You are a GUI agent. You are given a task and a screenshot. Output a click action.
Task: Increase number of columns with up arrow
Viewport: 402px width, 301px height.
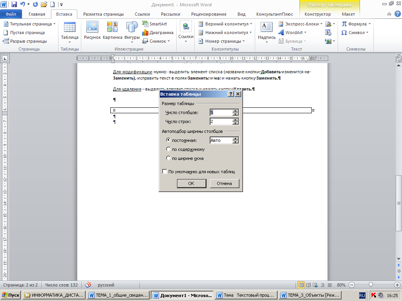236,111
